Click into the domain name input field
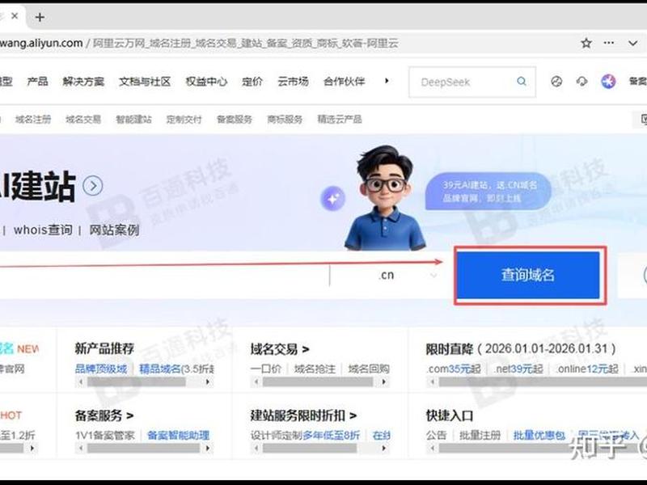This screenshot has width=647, height=485. pyautogui.click(x=164, y=275)
